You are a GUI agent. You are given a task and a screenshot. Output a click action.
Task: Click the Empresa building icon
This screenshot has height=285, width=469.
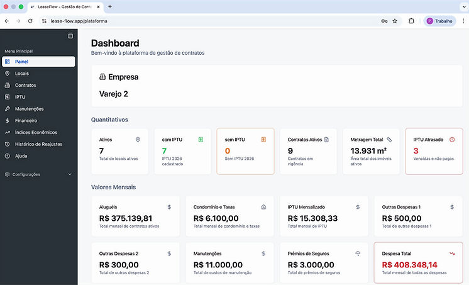(x=102, y=77)
